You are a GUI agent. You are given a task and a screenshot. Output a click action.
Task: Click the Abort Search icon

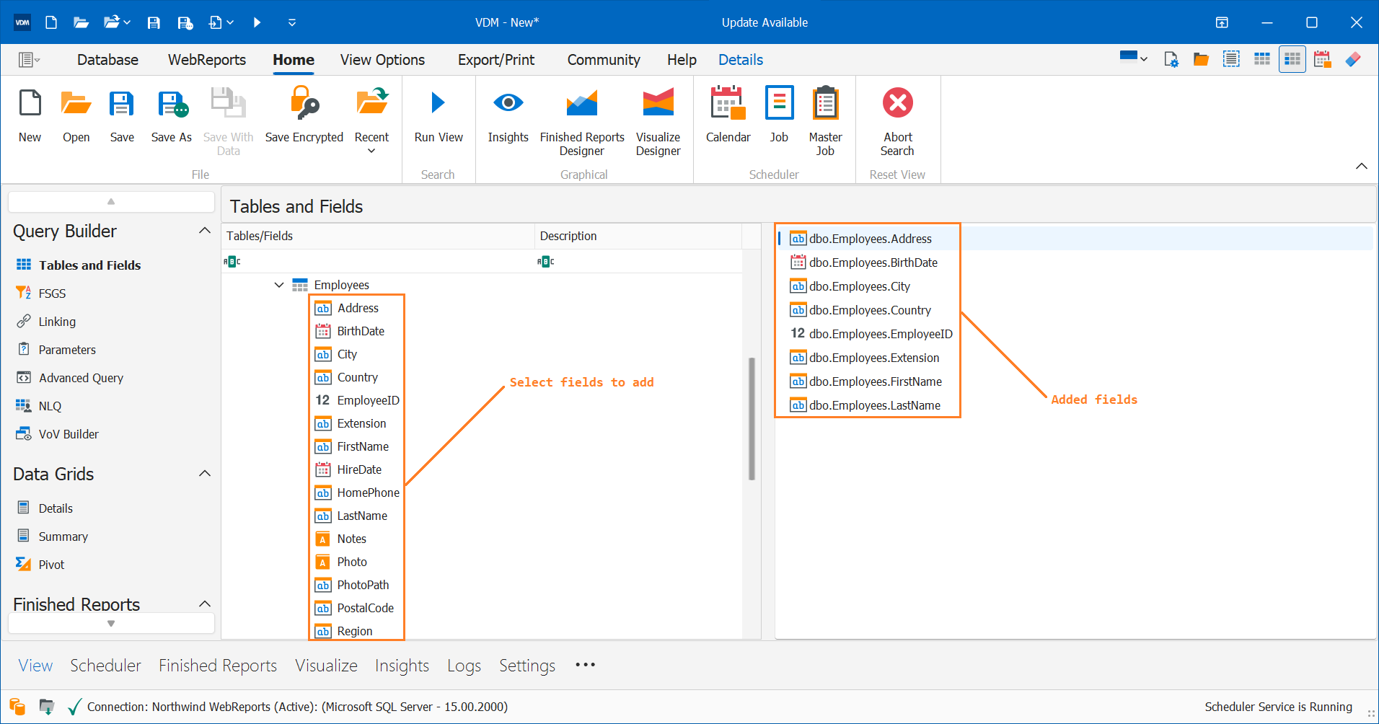click(898, 103)
